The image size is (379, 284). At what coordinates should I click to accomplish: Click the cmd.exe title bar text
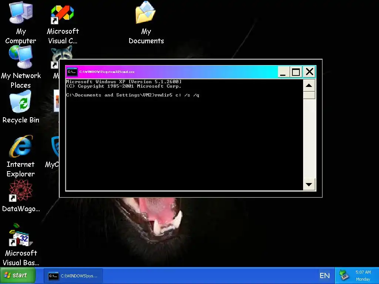(x=107, y=72)
